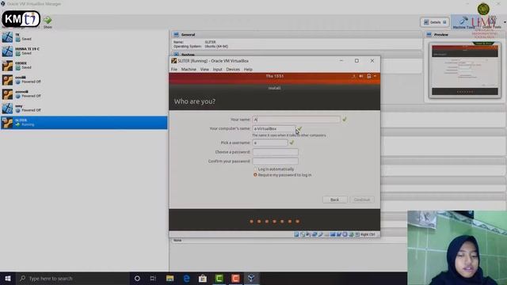This screenshot has height=285, width=507.
Task: Select the running SLITER virtual machine entry
Action: (84, 123)
